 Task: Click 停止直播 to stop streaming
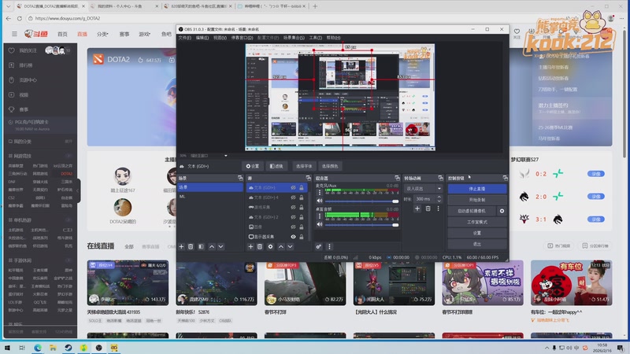click(x=477, y=189)
